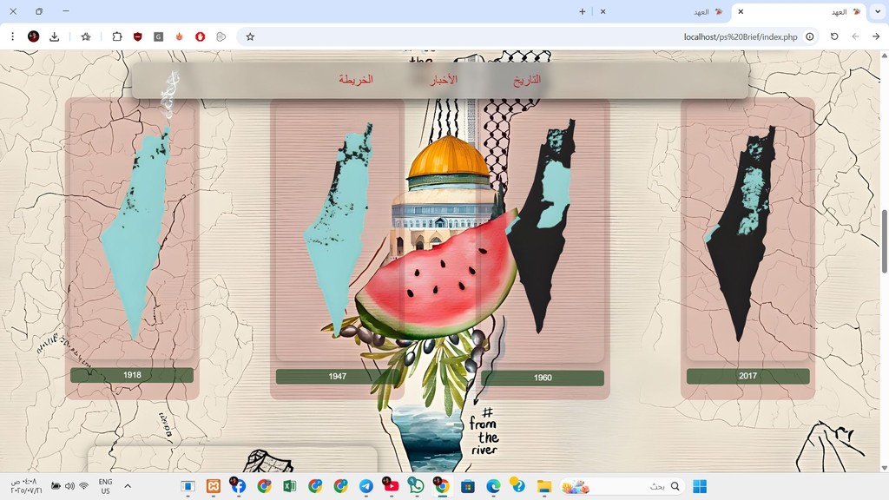Image resolution: width=889 pixels, height=500 pixels.
Task: Switch the ENG US input language
Action: pyautogui.click(x=105, y=486)
